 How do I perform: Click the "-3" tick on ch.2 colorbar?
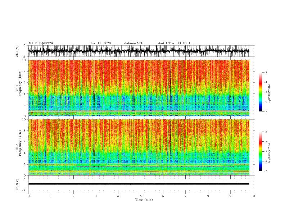(265, 132)
